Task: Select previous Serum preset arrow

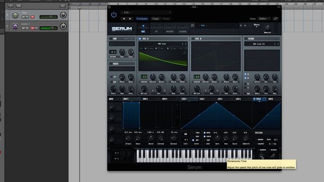Action: tap(241, 26)
